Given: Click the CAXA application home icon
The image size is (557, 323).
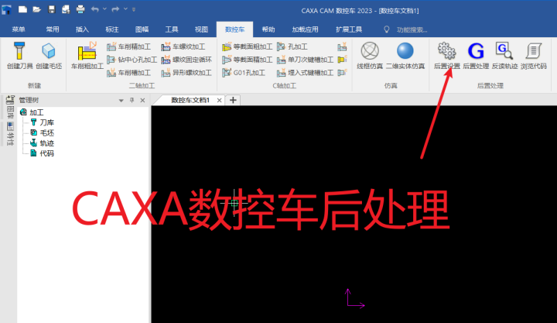Looking at the screenshot, I should click(6, 9).
